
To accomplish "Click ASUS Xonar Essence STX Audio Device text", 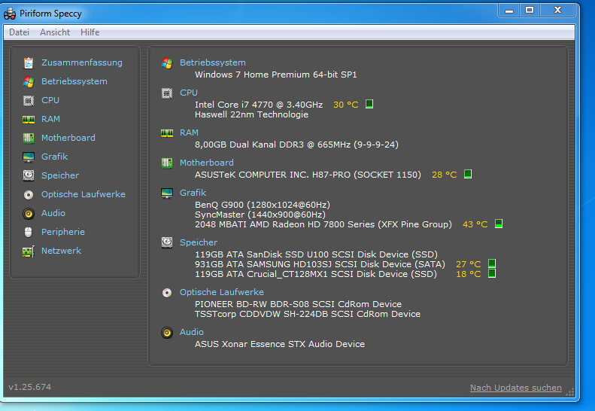I will click(x=280, y=344).
